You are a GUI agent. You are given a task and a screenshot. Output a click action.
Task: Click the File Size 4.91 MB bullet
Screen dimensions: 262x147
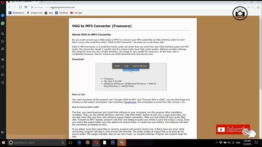113,81
